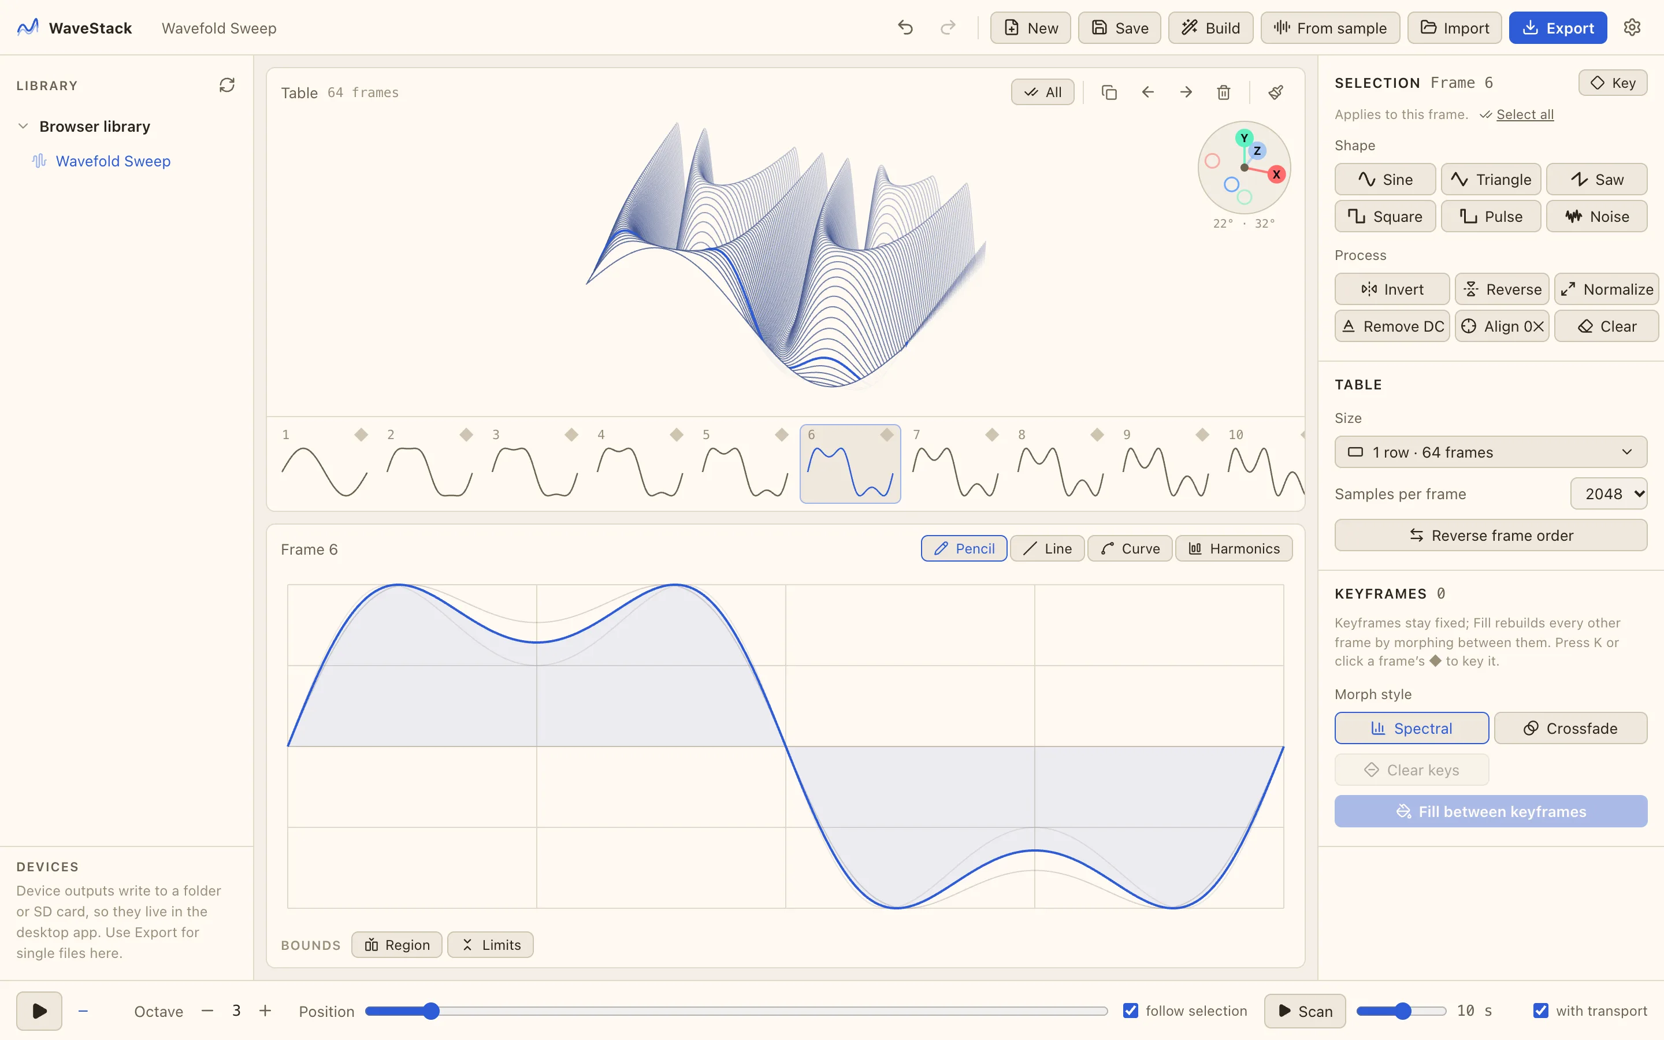Apply Sine shape to frame
The width and height of the screenshot is (1664, 1040).
[1385, 180]
